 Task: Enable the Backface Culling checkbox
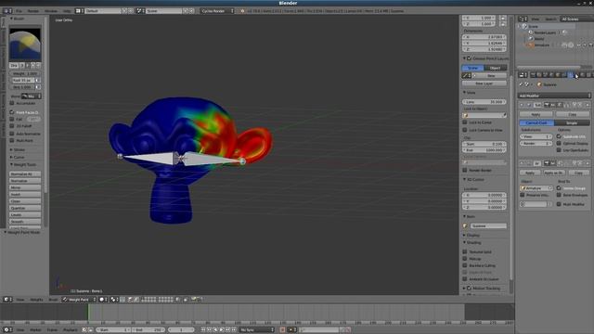(x=465, y=265)
